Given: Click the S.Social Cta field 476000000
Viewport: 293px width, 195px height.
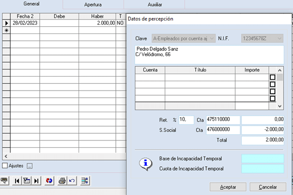Looking at the screenshot, I should pyautogui.click(x=223, y=130).
